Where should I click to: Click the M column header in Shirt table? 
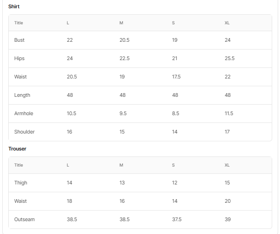[x=121, y=23]
